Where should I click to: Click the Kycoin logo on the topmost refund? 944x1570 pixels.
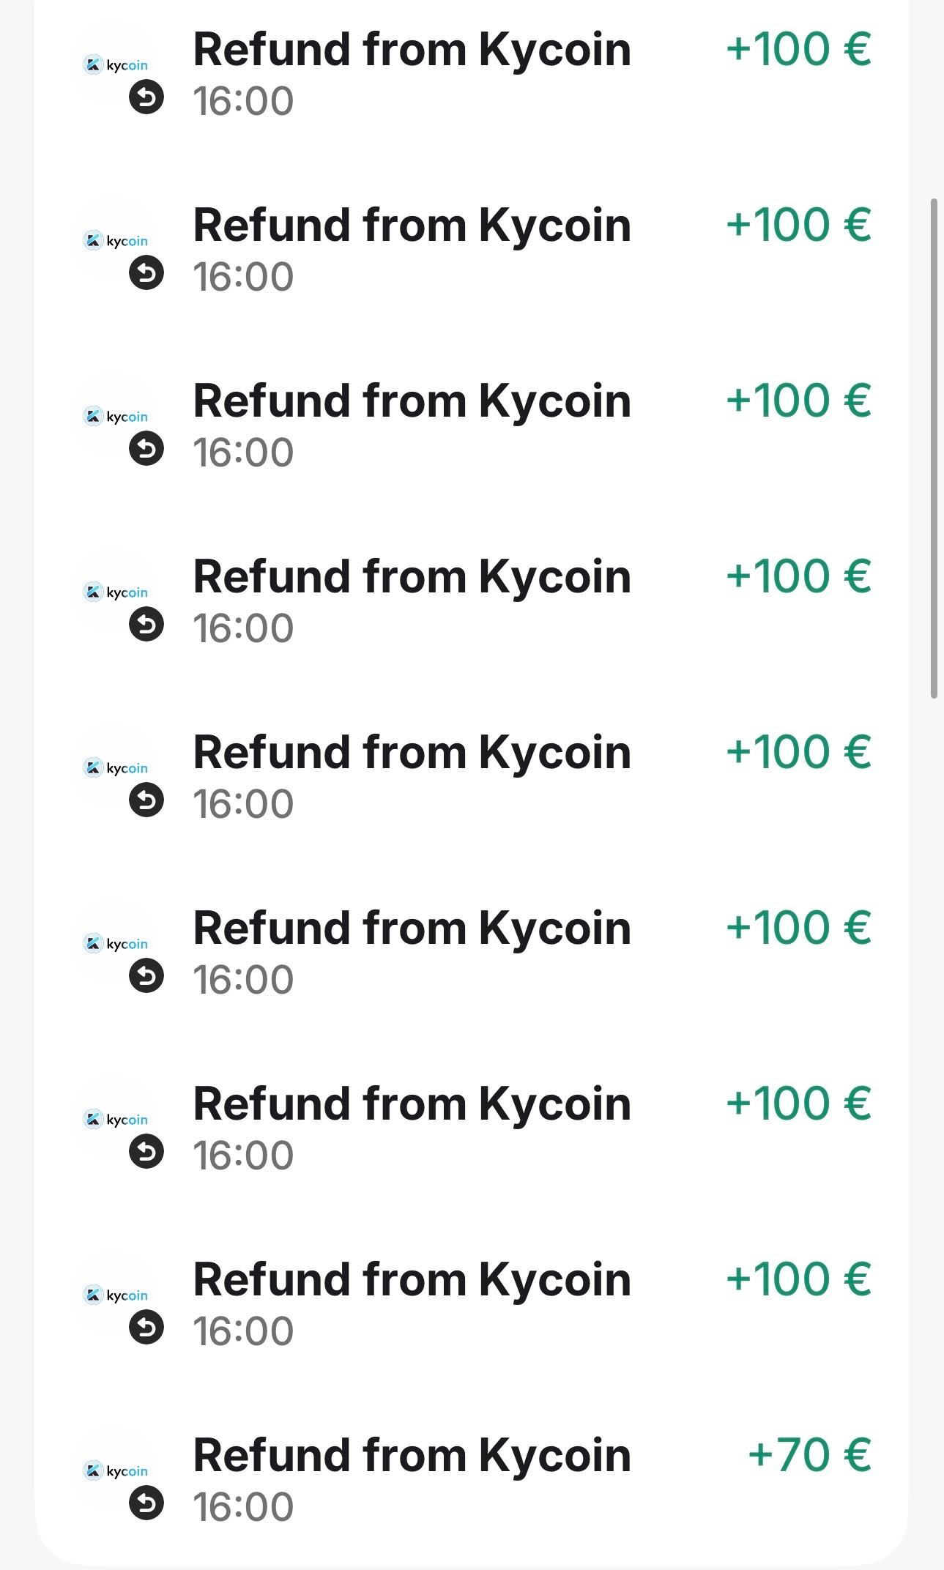[116, 65]
